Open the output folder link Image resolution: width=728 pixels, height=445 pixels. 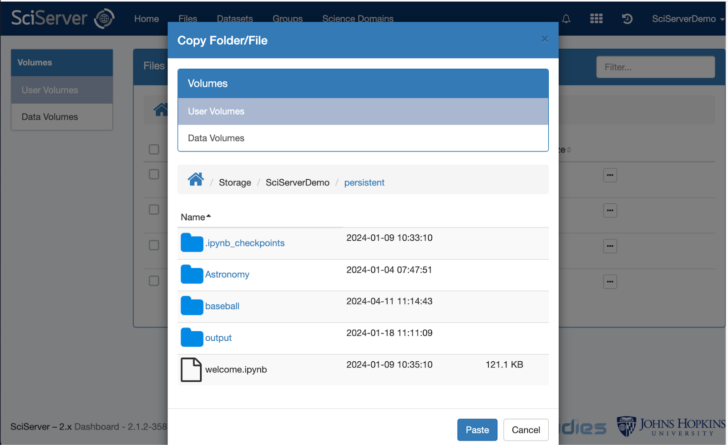[x=218, y=338]
